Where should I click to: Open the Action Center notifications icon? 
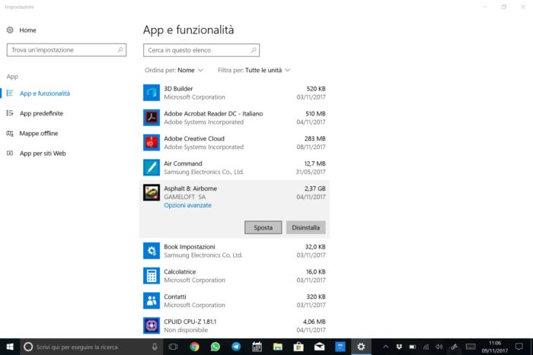[519, 347]
